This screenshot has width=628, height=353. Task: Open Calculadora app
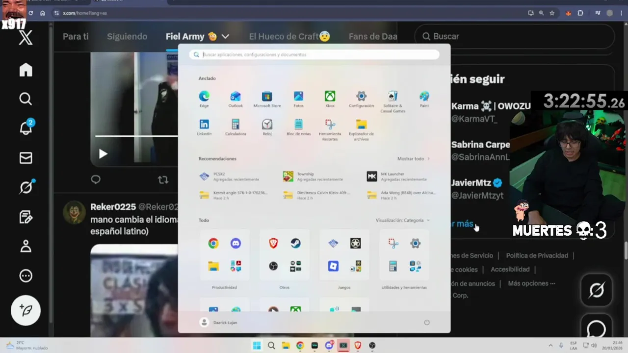point(235,127)
